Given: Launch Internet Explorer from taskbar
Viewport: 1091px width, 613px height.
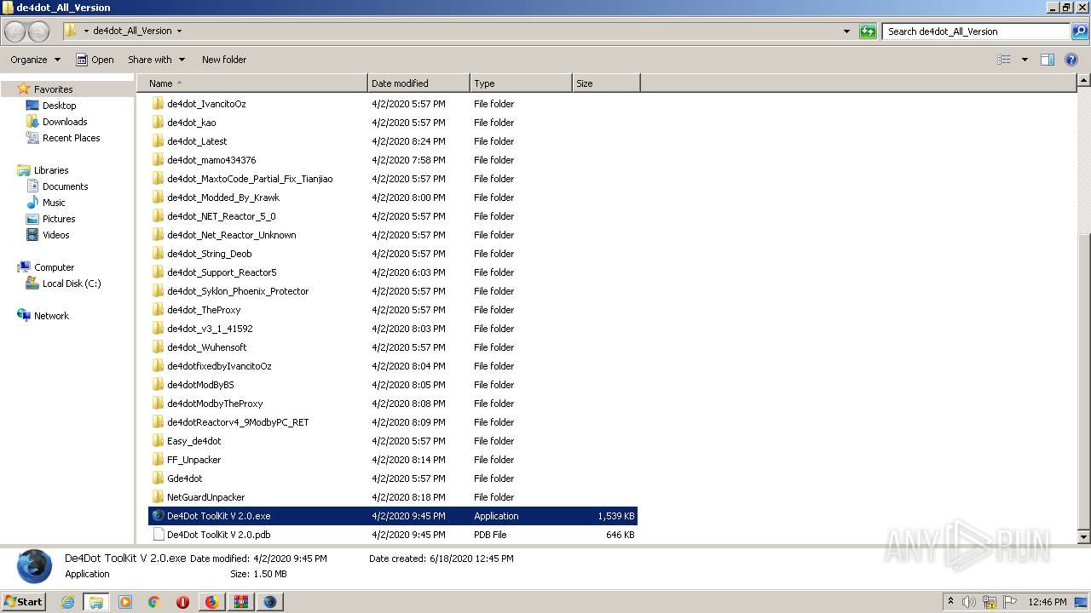Looking at the screenshot, I should [x=67, y=602].
